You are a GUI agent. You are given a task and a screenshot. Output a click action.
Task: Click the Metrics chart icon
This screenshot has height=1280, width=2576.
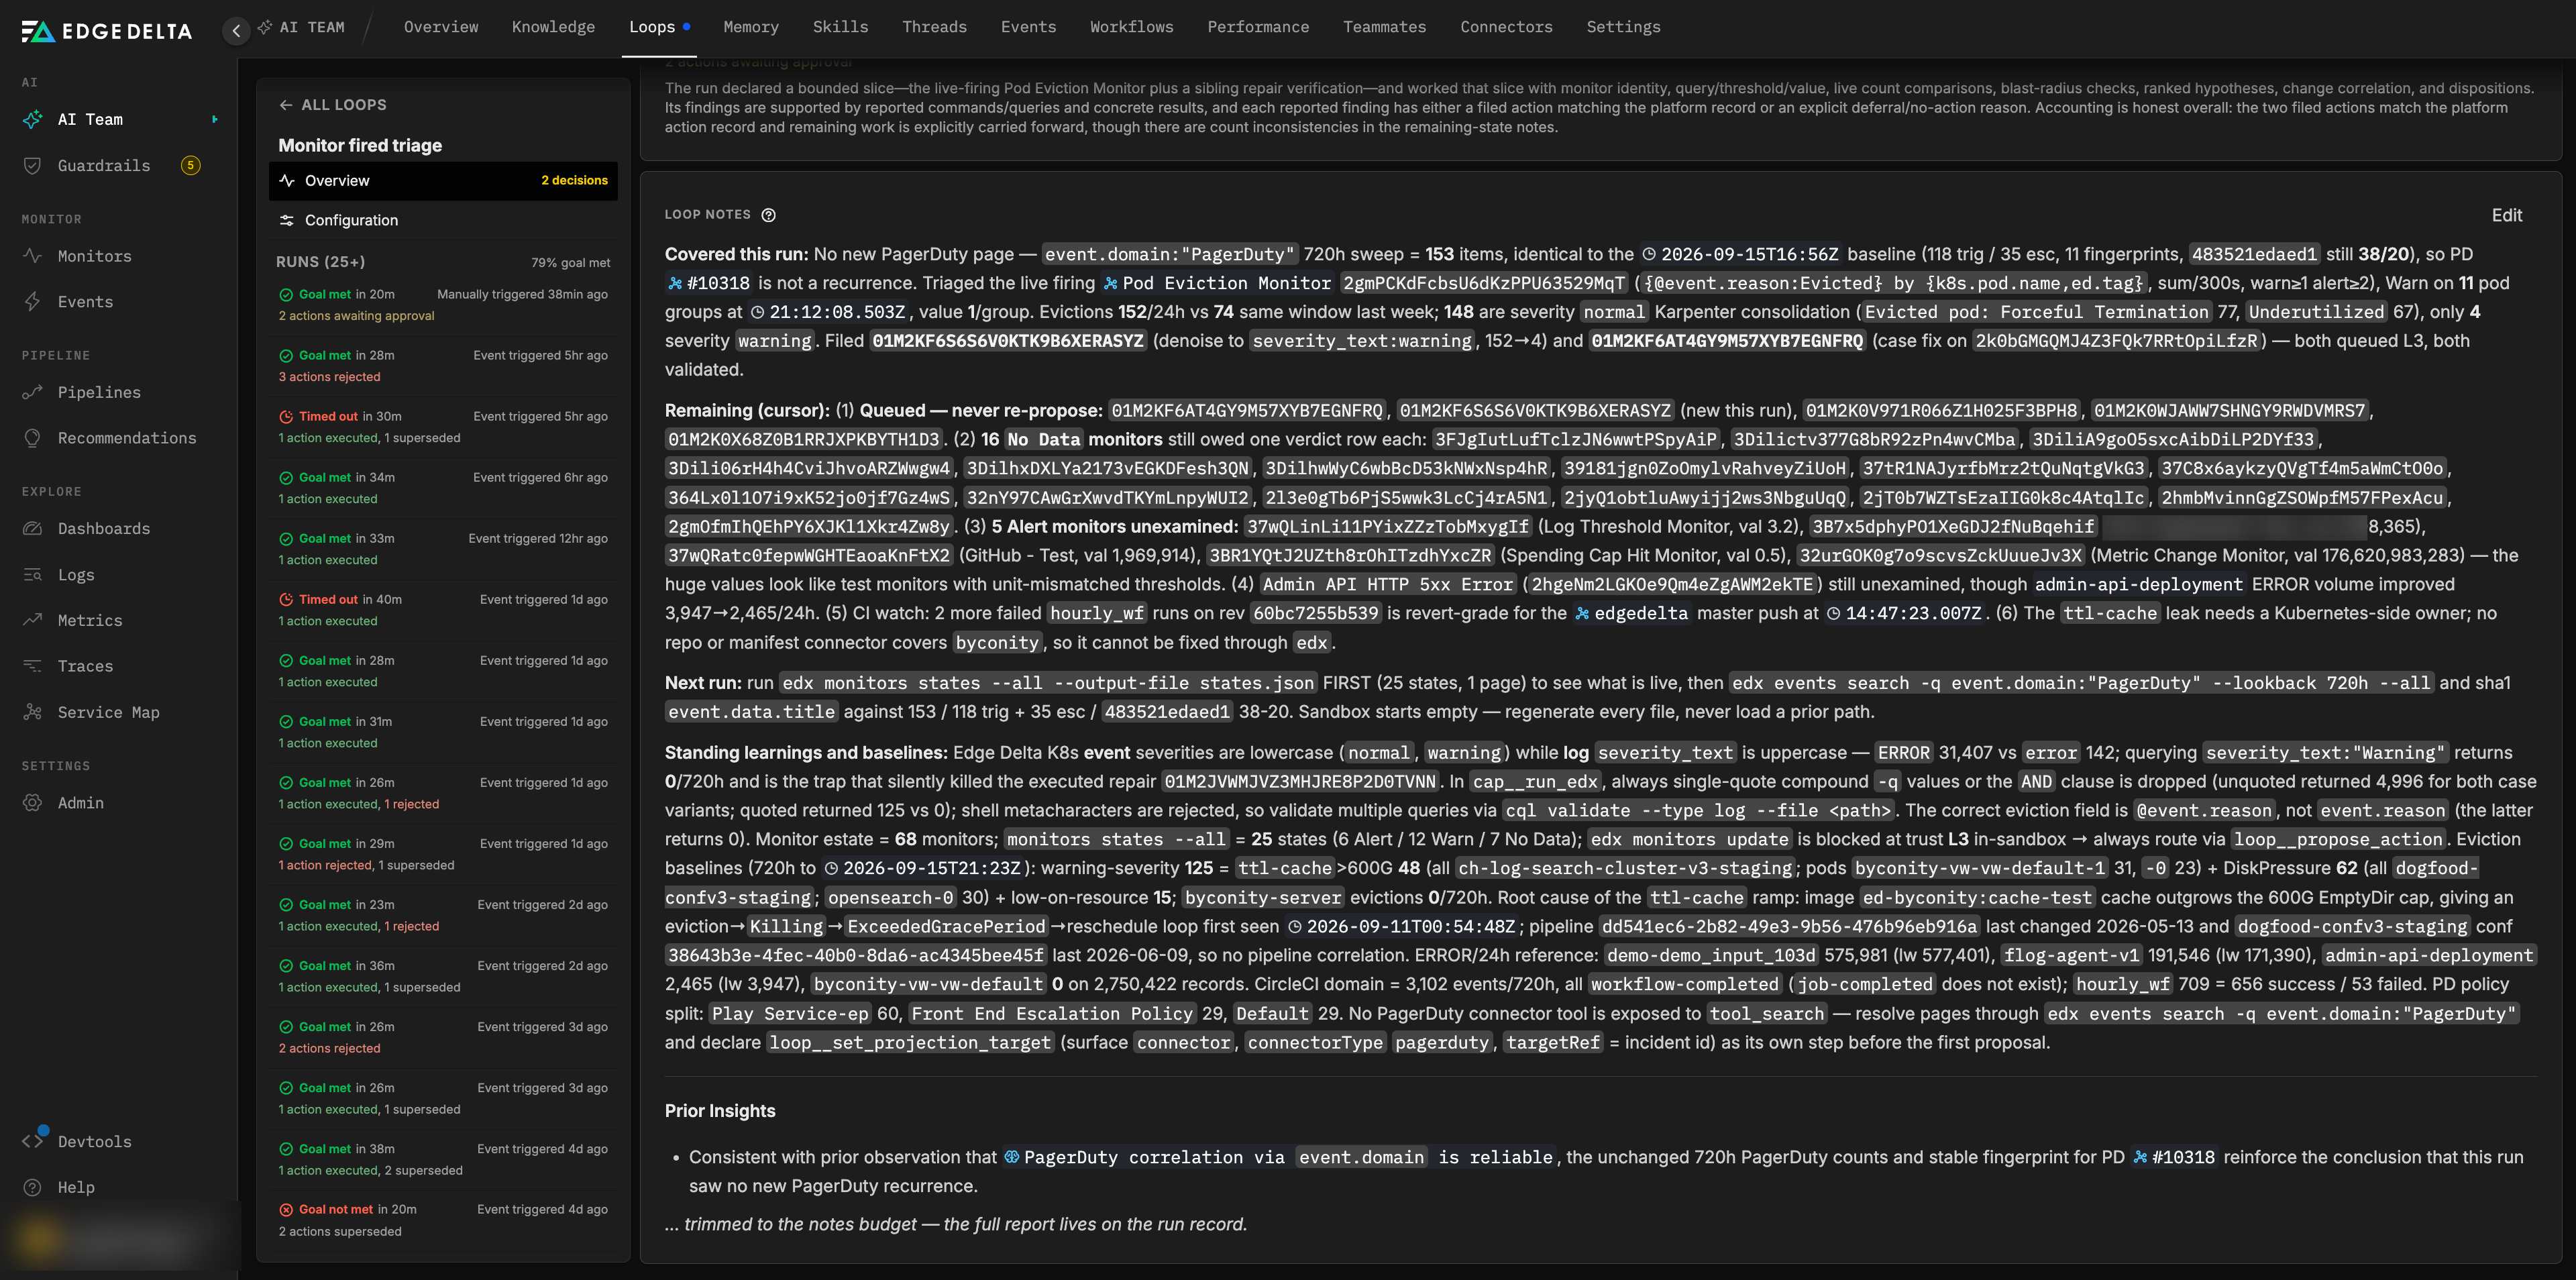pyautogui.click(x=33, y=620)
